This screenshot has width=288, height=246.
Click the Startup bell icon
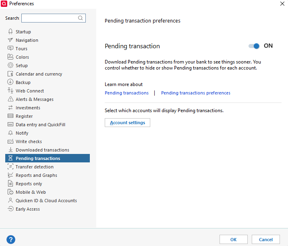10,31
